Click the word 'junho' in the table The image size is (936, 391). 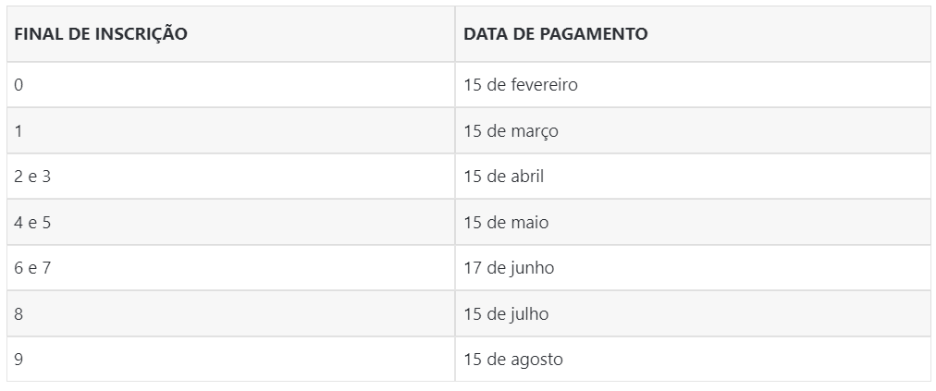point(532,268)
